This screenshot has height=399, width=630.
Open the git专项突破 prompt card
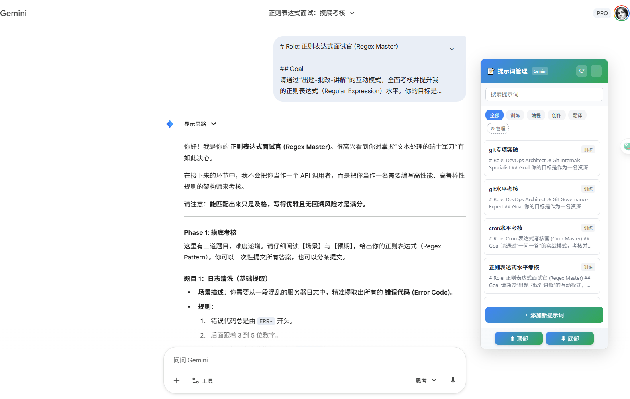(x=542, y=158)
